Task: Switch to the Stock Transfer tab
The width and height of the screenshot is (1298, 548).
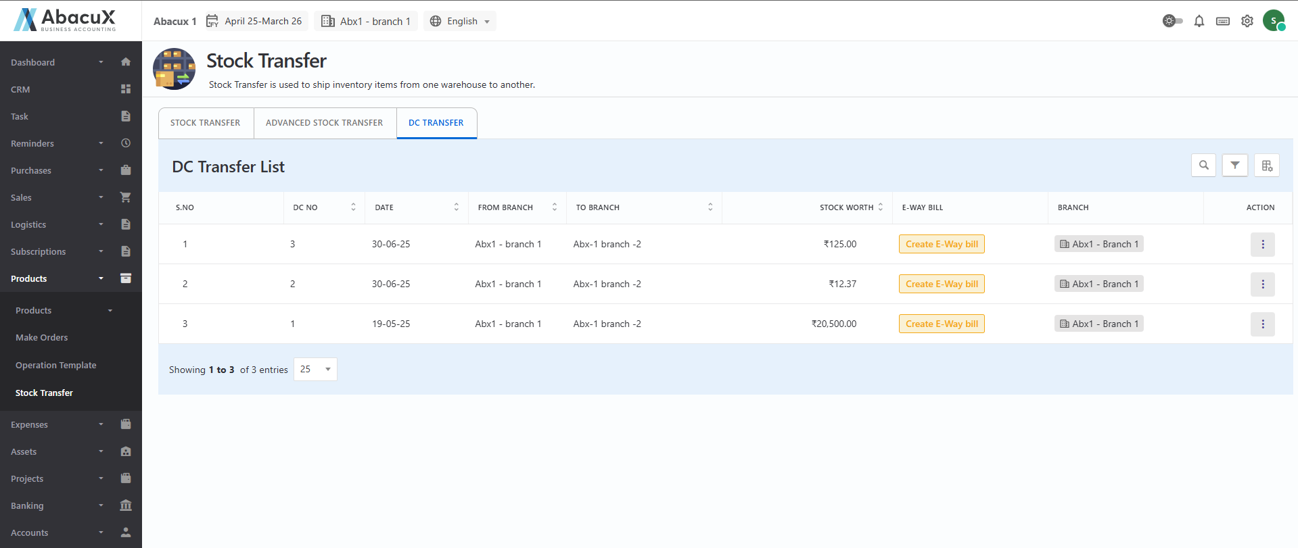Action: (205, 123)
